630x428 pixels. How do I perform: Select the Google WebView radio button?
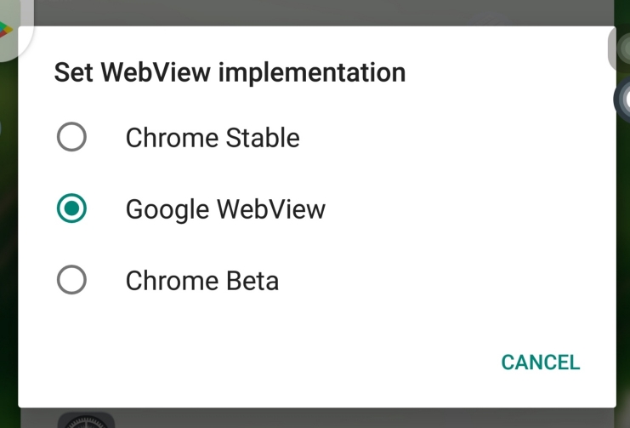click(x=71, y=208)
